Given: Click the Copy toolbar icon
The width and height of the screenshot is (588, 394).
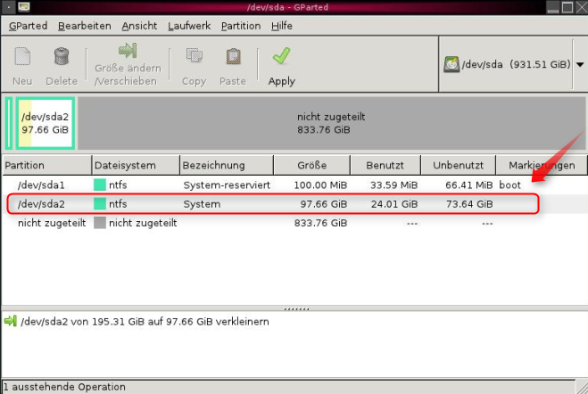Looking at the screenshot, I should [x=195, y=56].
